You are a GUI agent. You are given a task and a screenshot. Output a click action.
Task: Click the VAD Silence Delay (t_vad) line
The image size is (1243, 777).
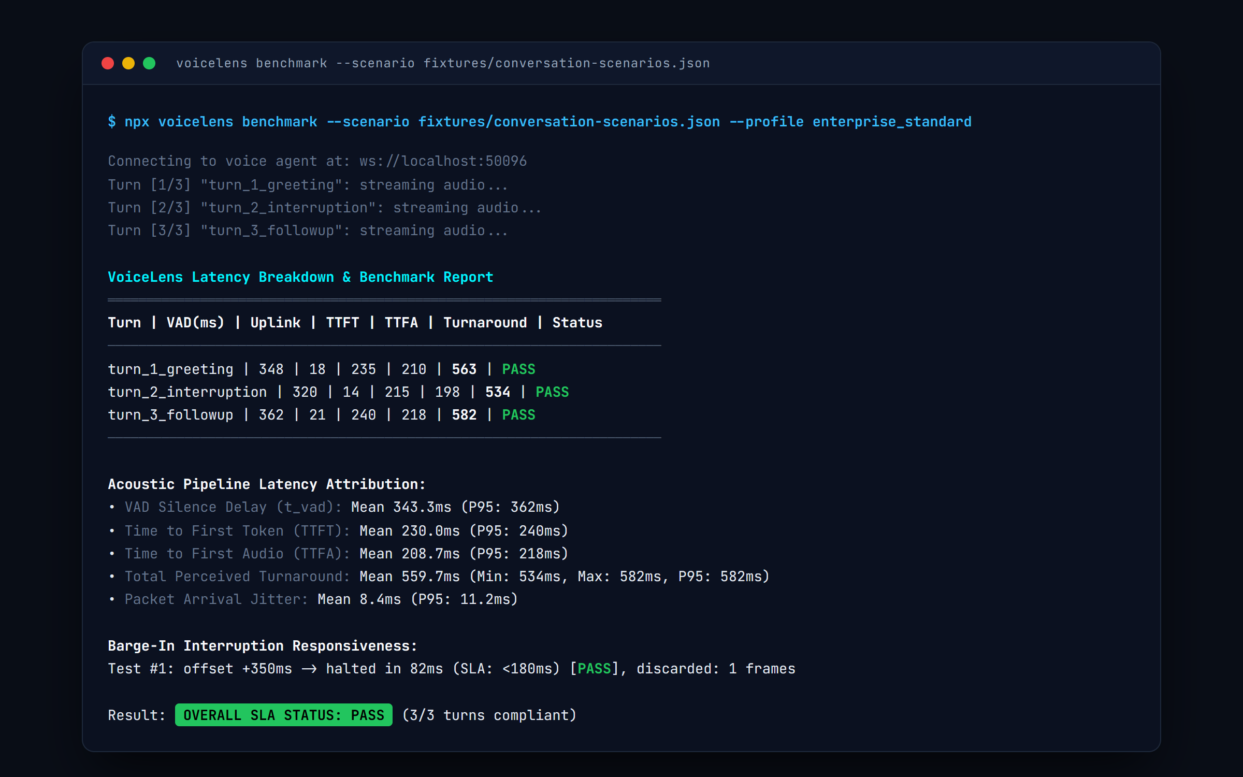click(x=334, y=507)
